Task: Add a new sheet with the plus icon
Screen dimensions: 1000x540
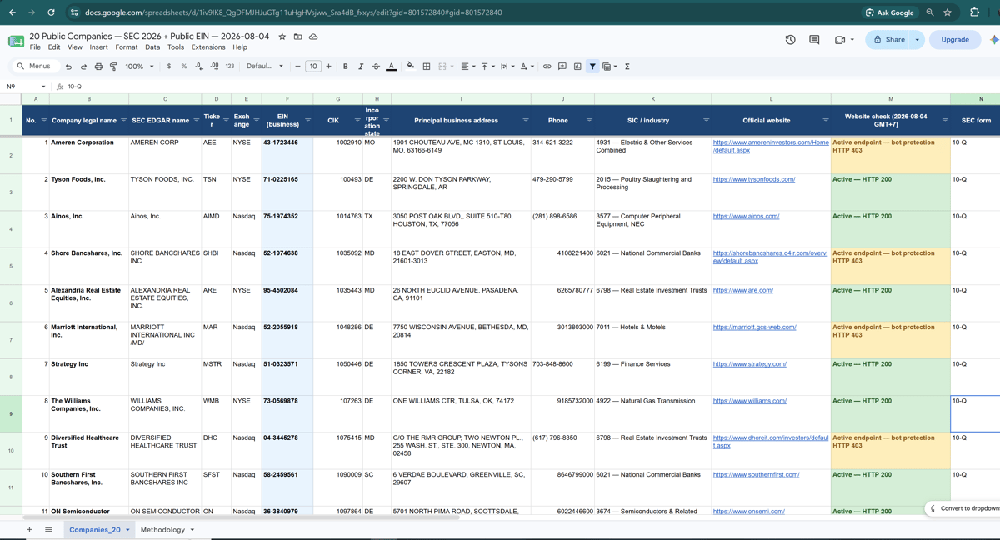Action: pyautogui.click(x=29, y=529)
